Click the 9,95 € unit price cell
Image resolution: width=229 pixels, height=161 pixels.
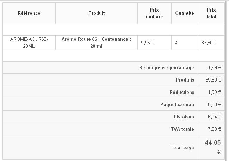148,43
